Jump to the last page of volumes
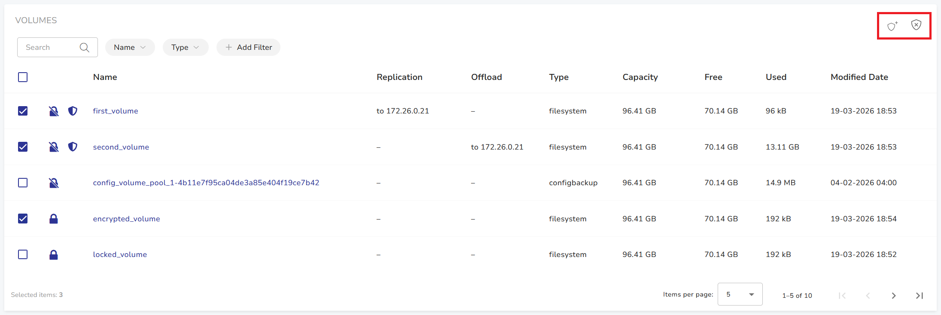This screenshot has height=315, width=941. [920, 296]
